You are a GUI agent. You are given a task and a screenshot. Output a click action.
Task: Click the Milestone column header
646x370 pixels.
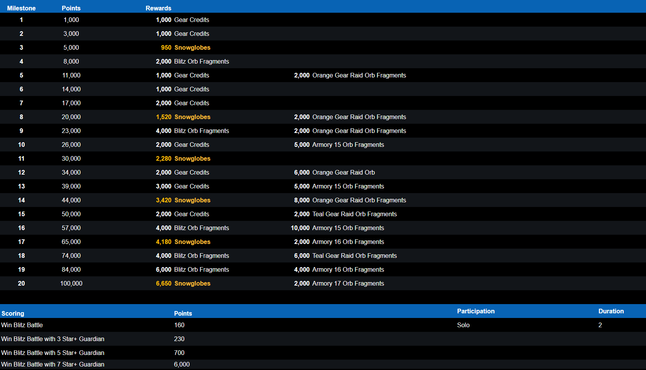(21, 8)
